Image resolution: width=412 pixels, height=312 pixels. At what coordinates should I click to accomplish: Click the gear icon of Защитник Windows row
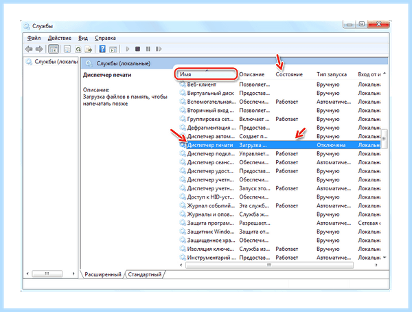183,232
